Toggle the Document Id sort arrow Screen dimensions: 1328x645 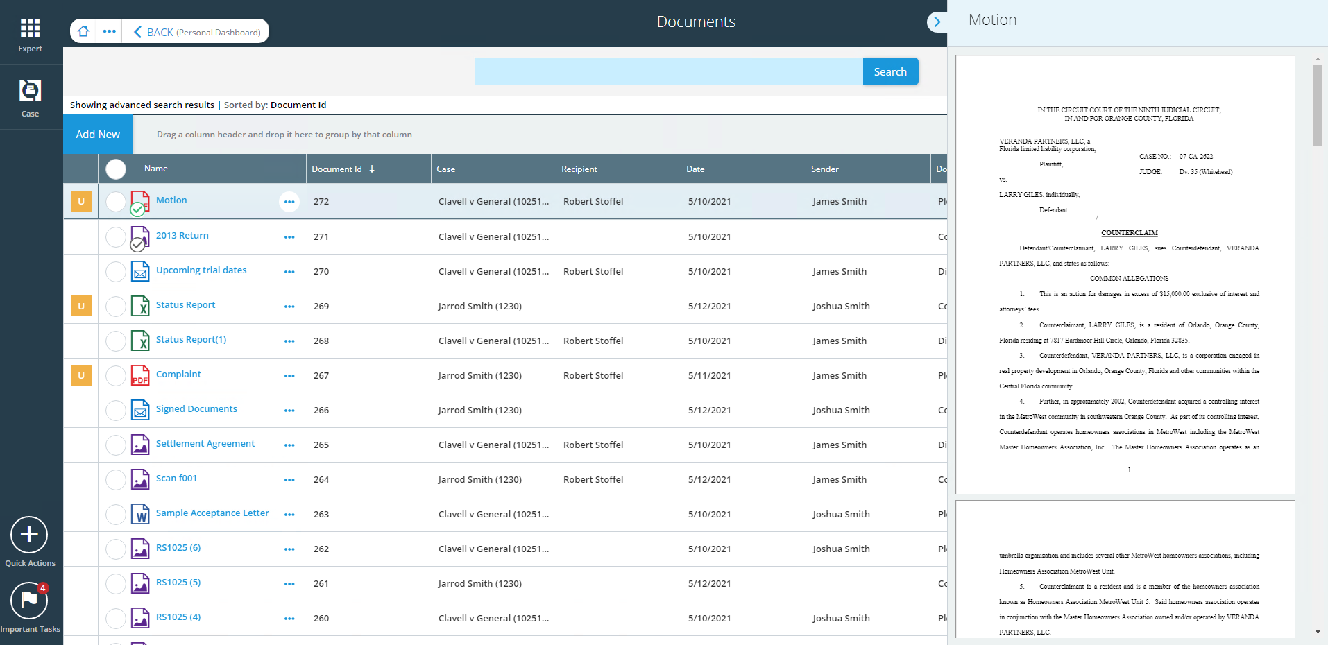[x=373, y=169]
